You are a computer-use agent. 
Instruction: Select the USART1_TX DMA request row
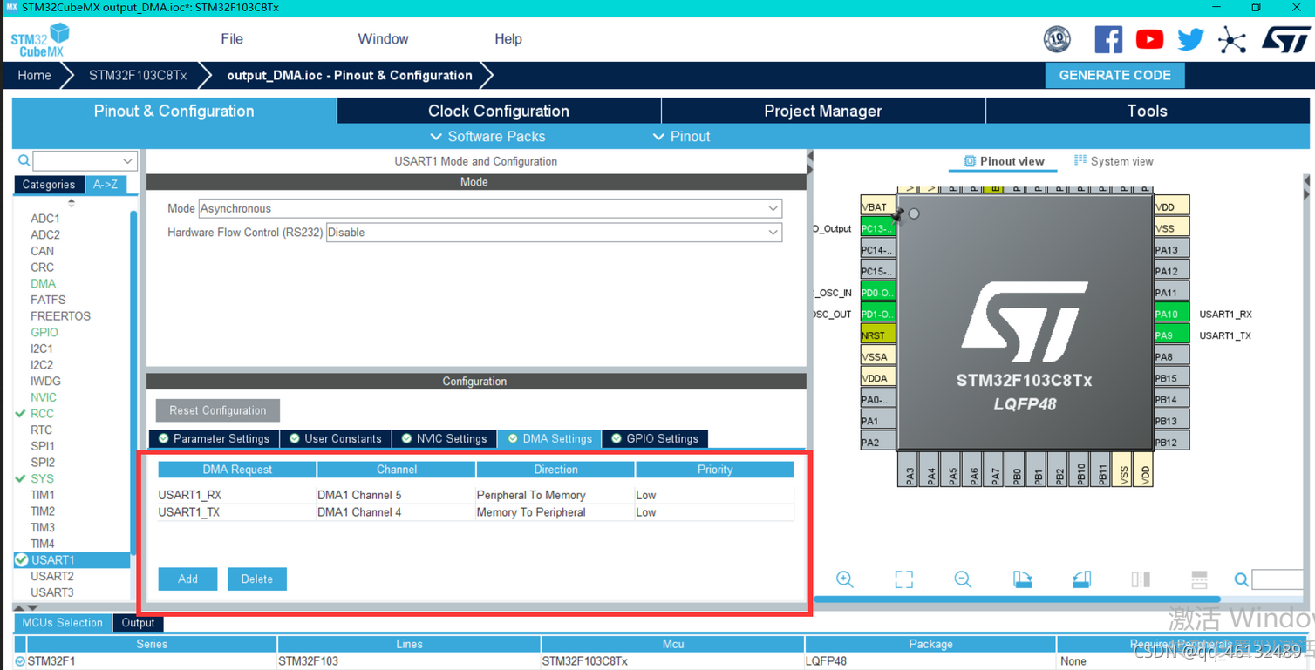tap(475, 512)
